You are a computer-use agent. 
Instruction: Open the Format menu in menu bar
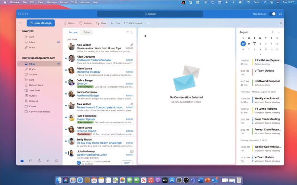tap(64, 2)
